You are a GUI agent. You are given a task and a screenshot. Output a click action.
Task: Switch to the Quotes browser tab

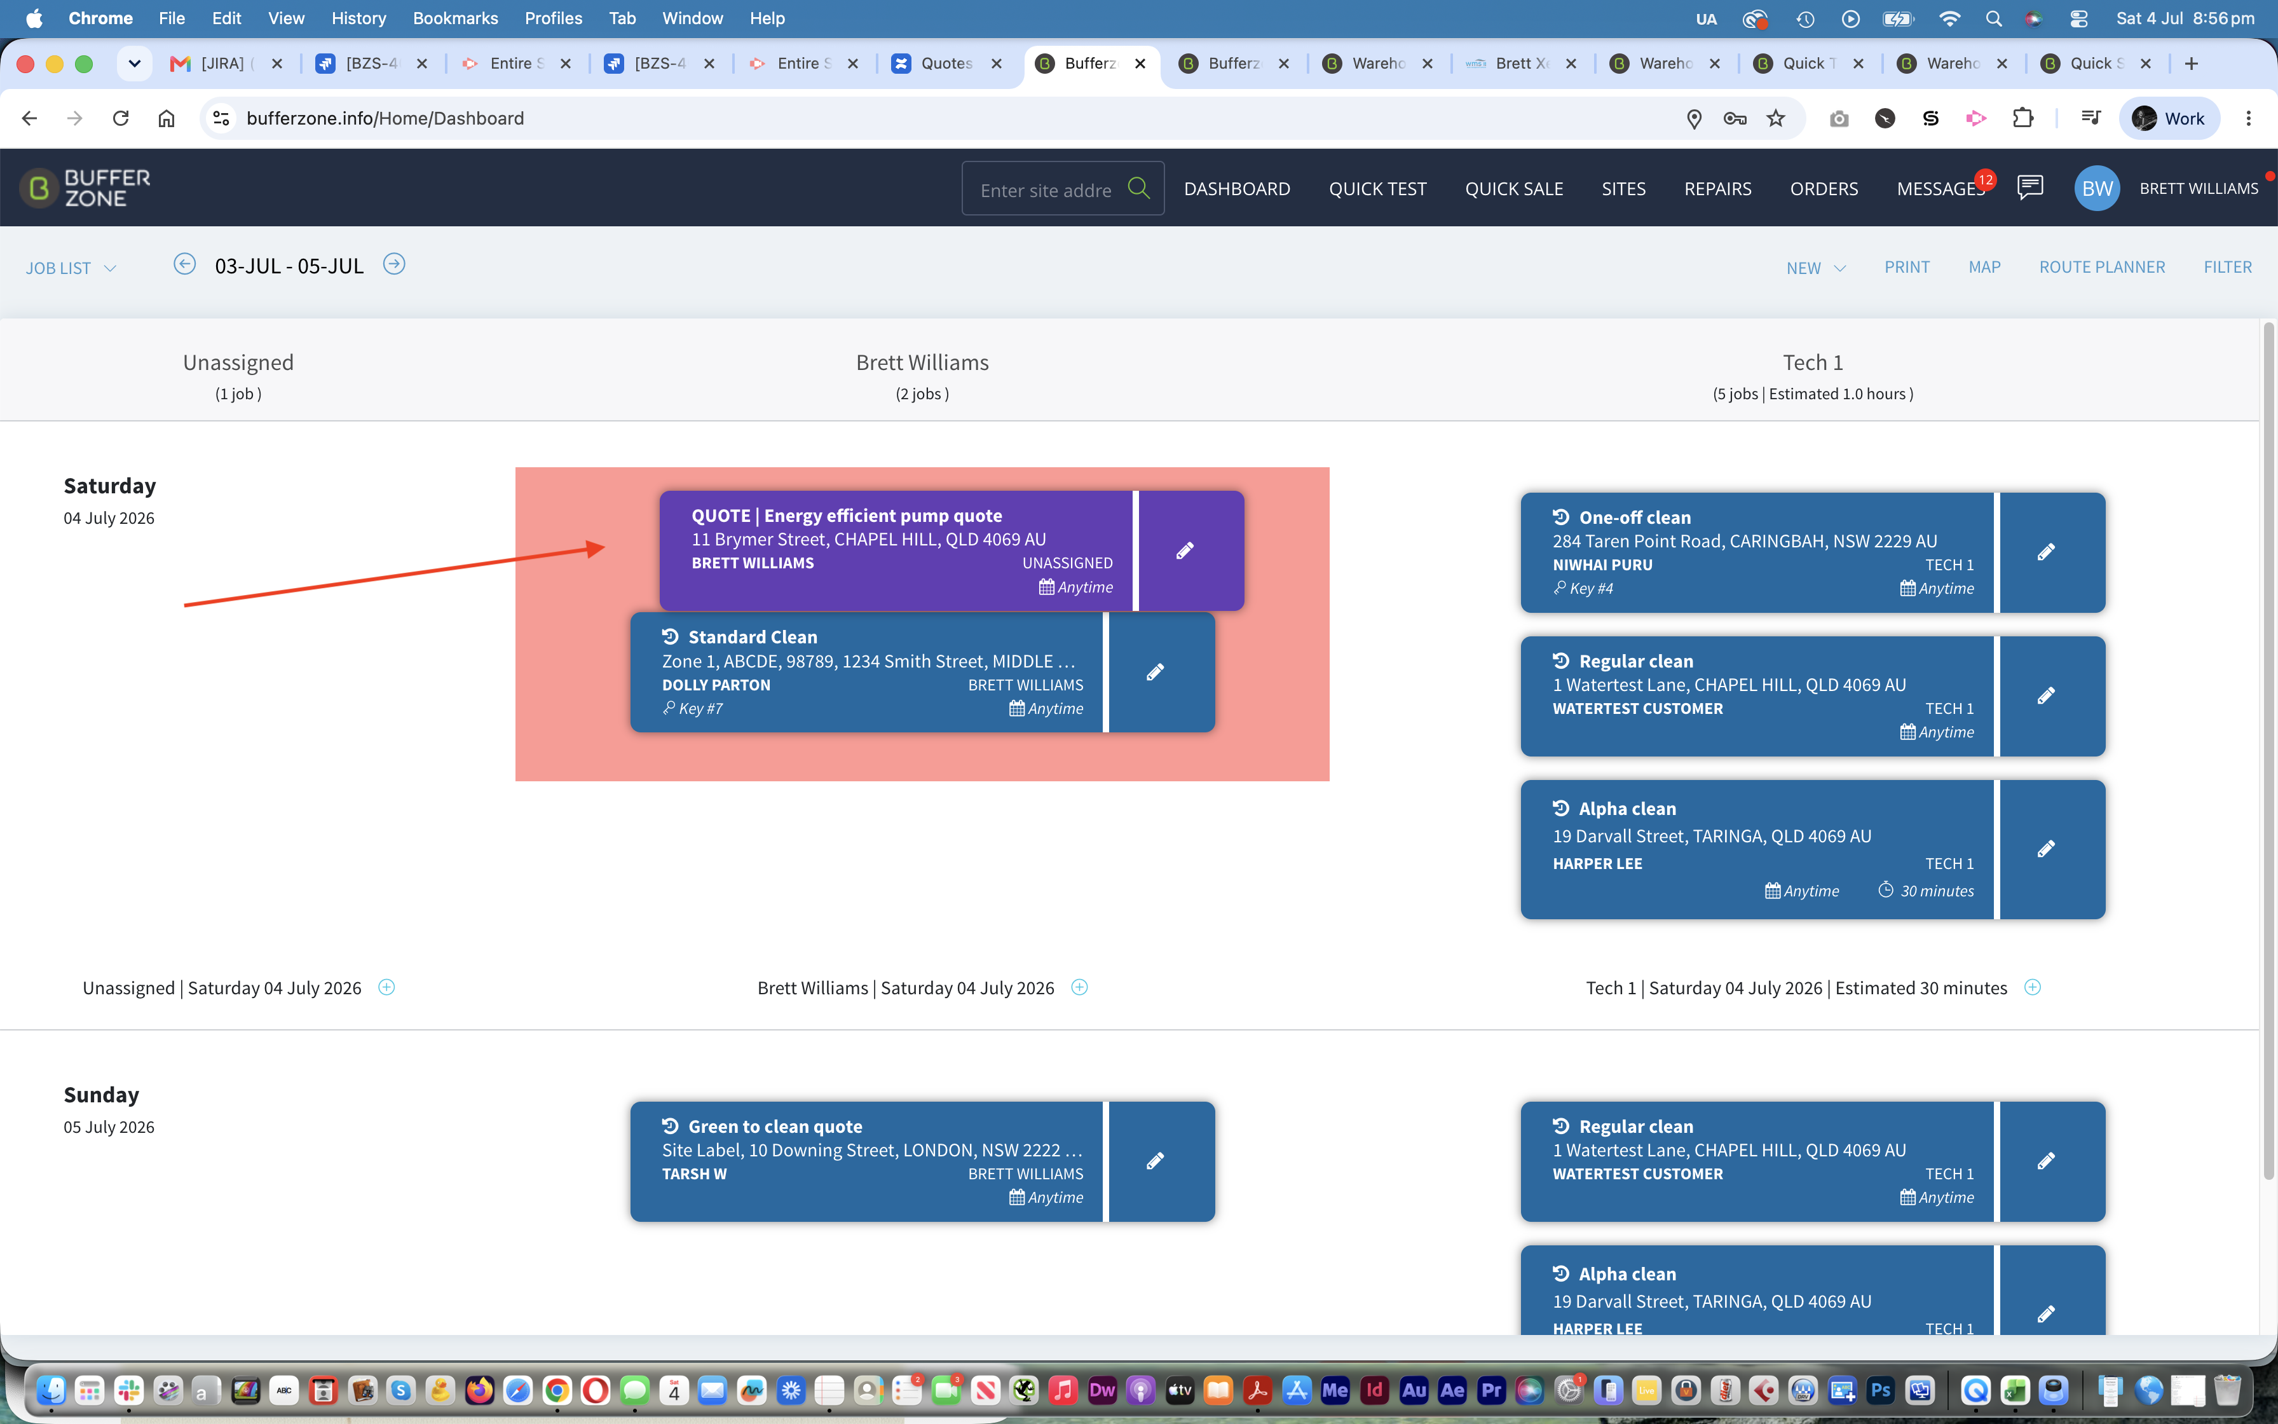(946, 63)
